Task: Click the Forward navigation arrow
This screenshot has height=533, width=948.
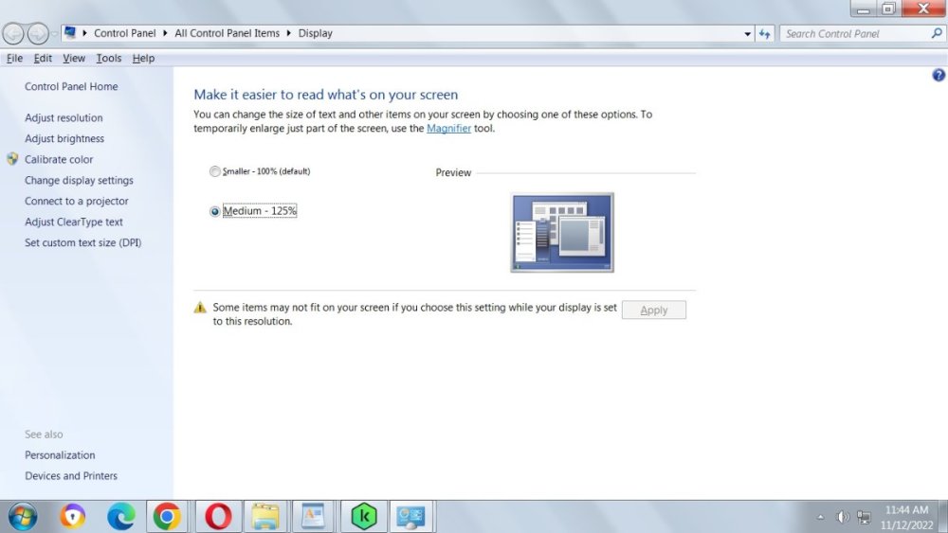Action: click(x=38, y=34)
